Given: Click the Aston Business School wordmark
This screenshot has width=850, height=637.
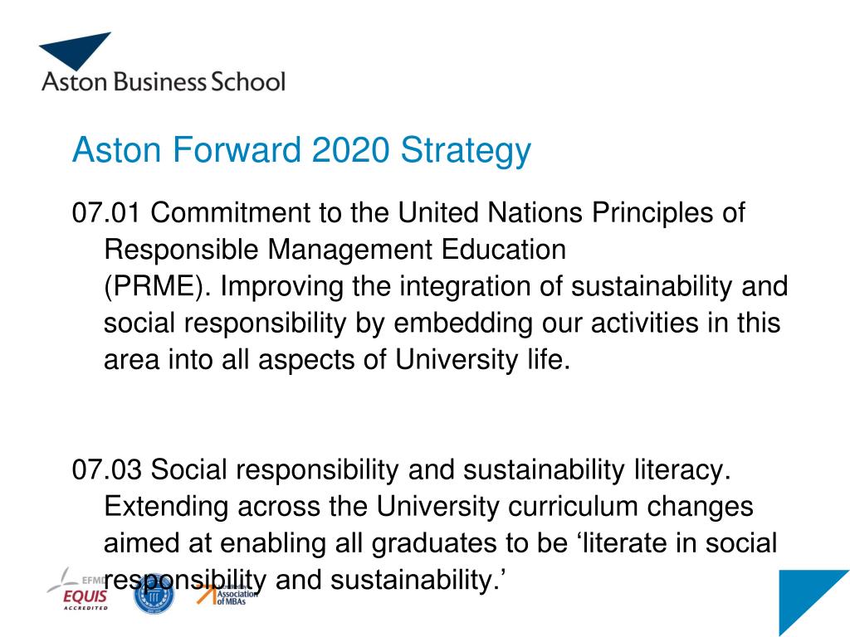Looking at the screenshot, I should click(x=164, y=82).
